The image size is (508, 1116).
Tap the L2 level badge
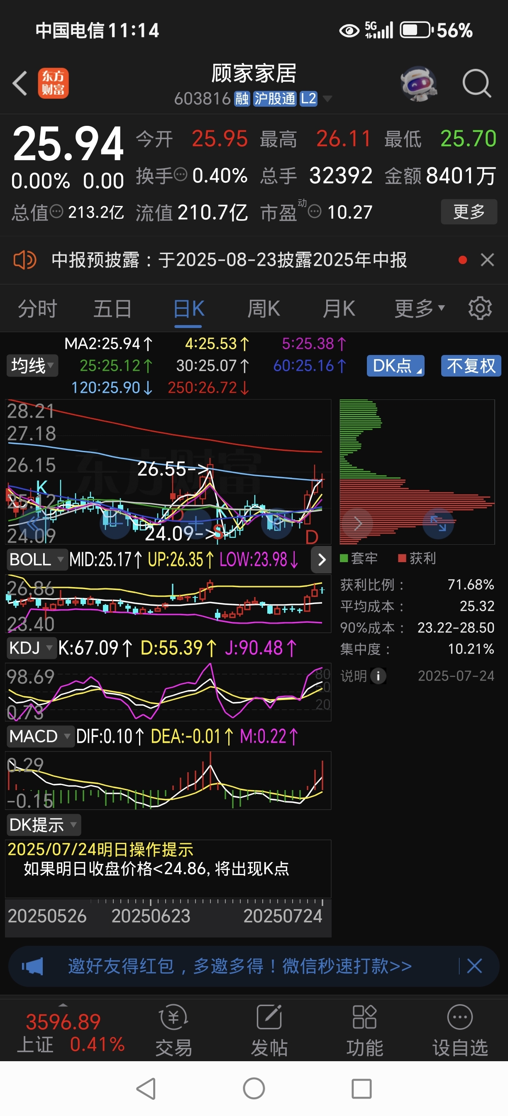tap(308, 99)
